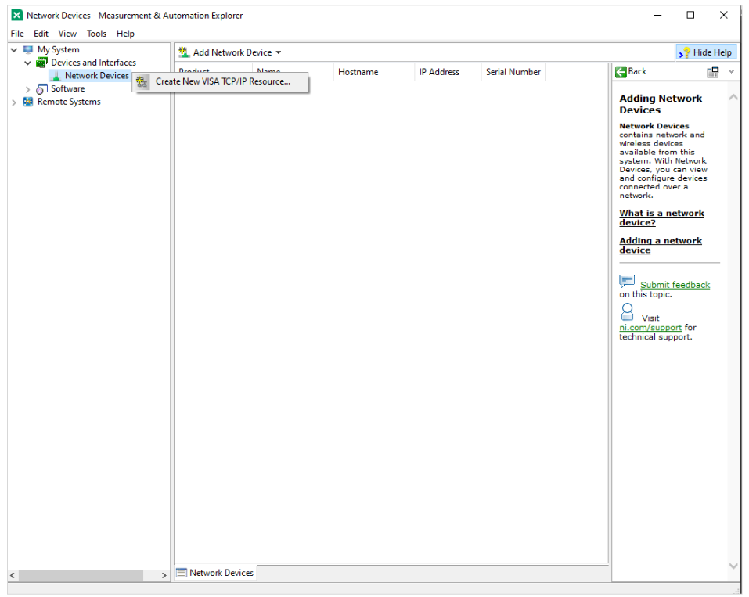This screenshot has width=749, height=597.
Task: Expand the Remote Systems node
Action: pos(14,102)
